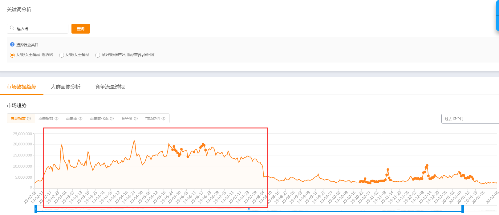499x215 pixels.
Task: Switch to the 人群画像分析 tab
Action: tap(66, 87)
